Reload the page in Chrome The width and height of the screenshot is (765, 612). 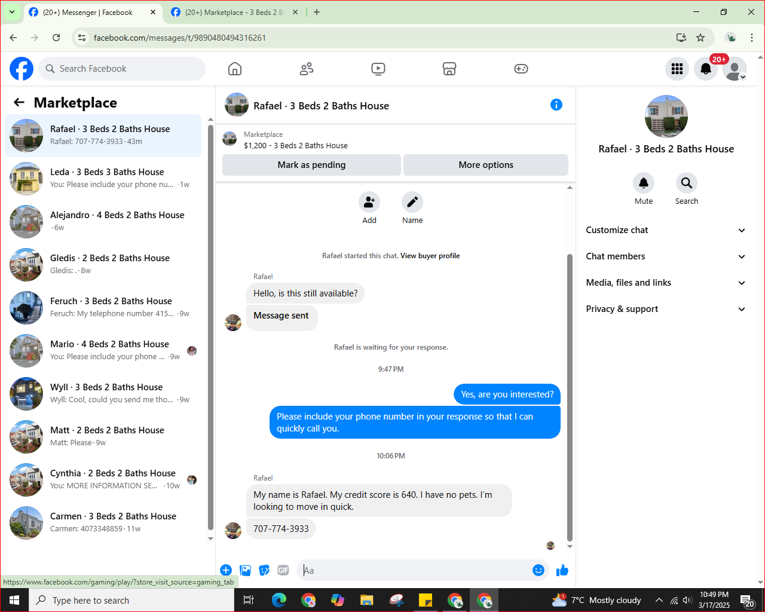[56, 38]
